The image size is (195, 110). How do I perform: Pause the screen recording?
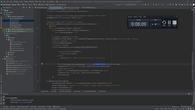coord(169,23)
